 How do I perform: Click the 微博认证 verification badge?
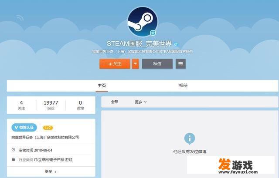tap(24, 128)
